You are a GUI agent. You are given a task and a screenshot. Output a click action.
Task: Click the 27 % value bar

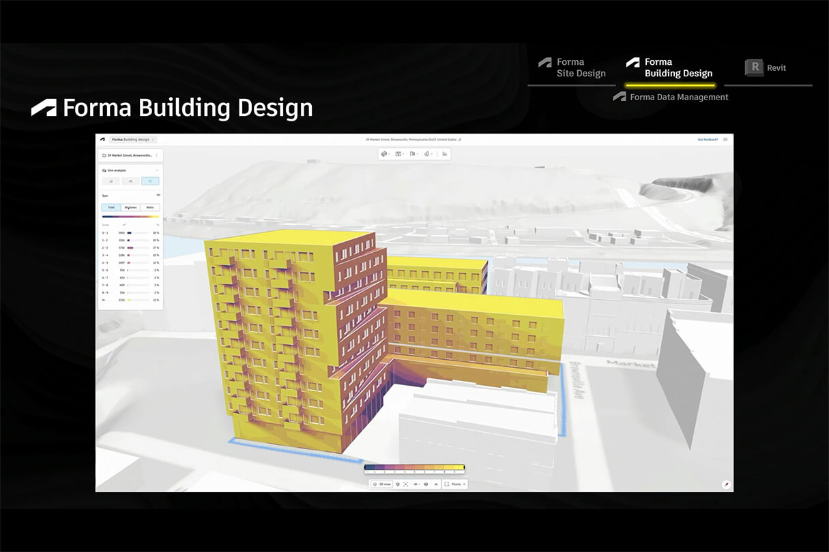(x=139, y=247)
